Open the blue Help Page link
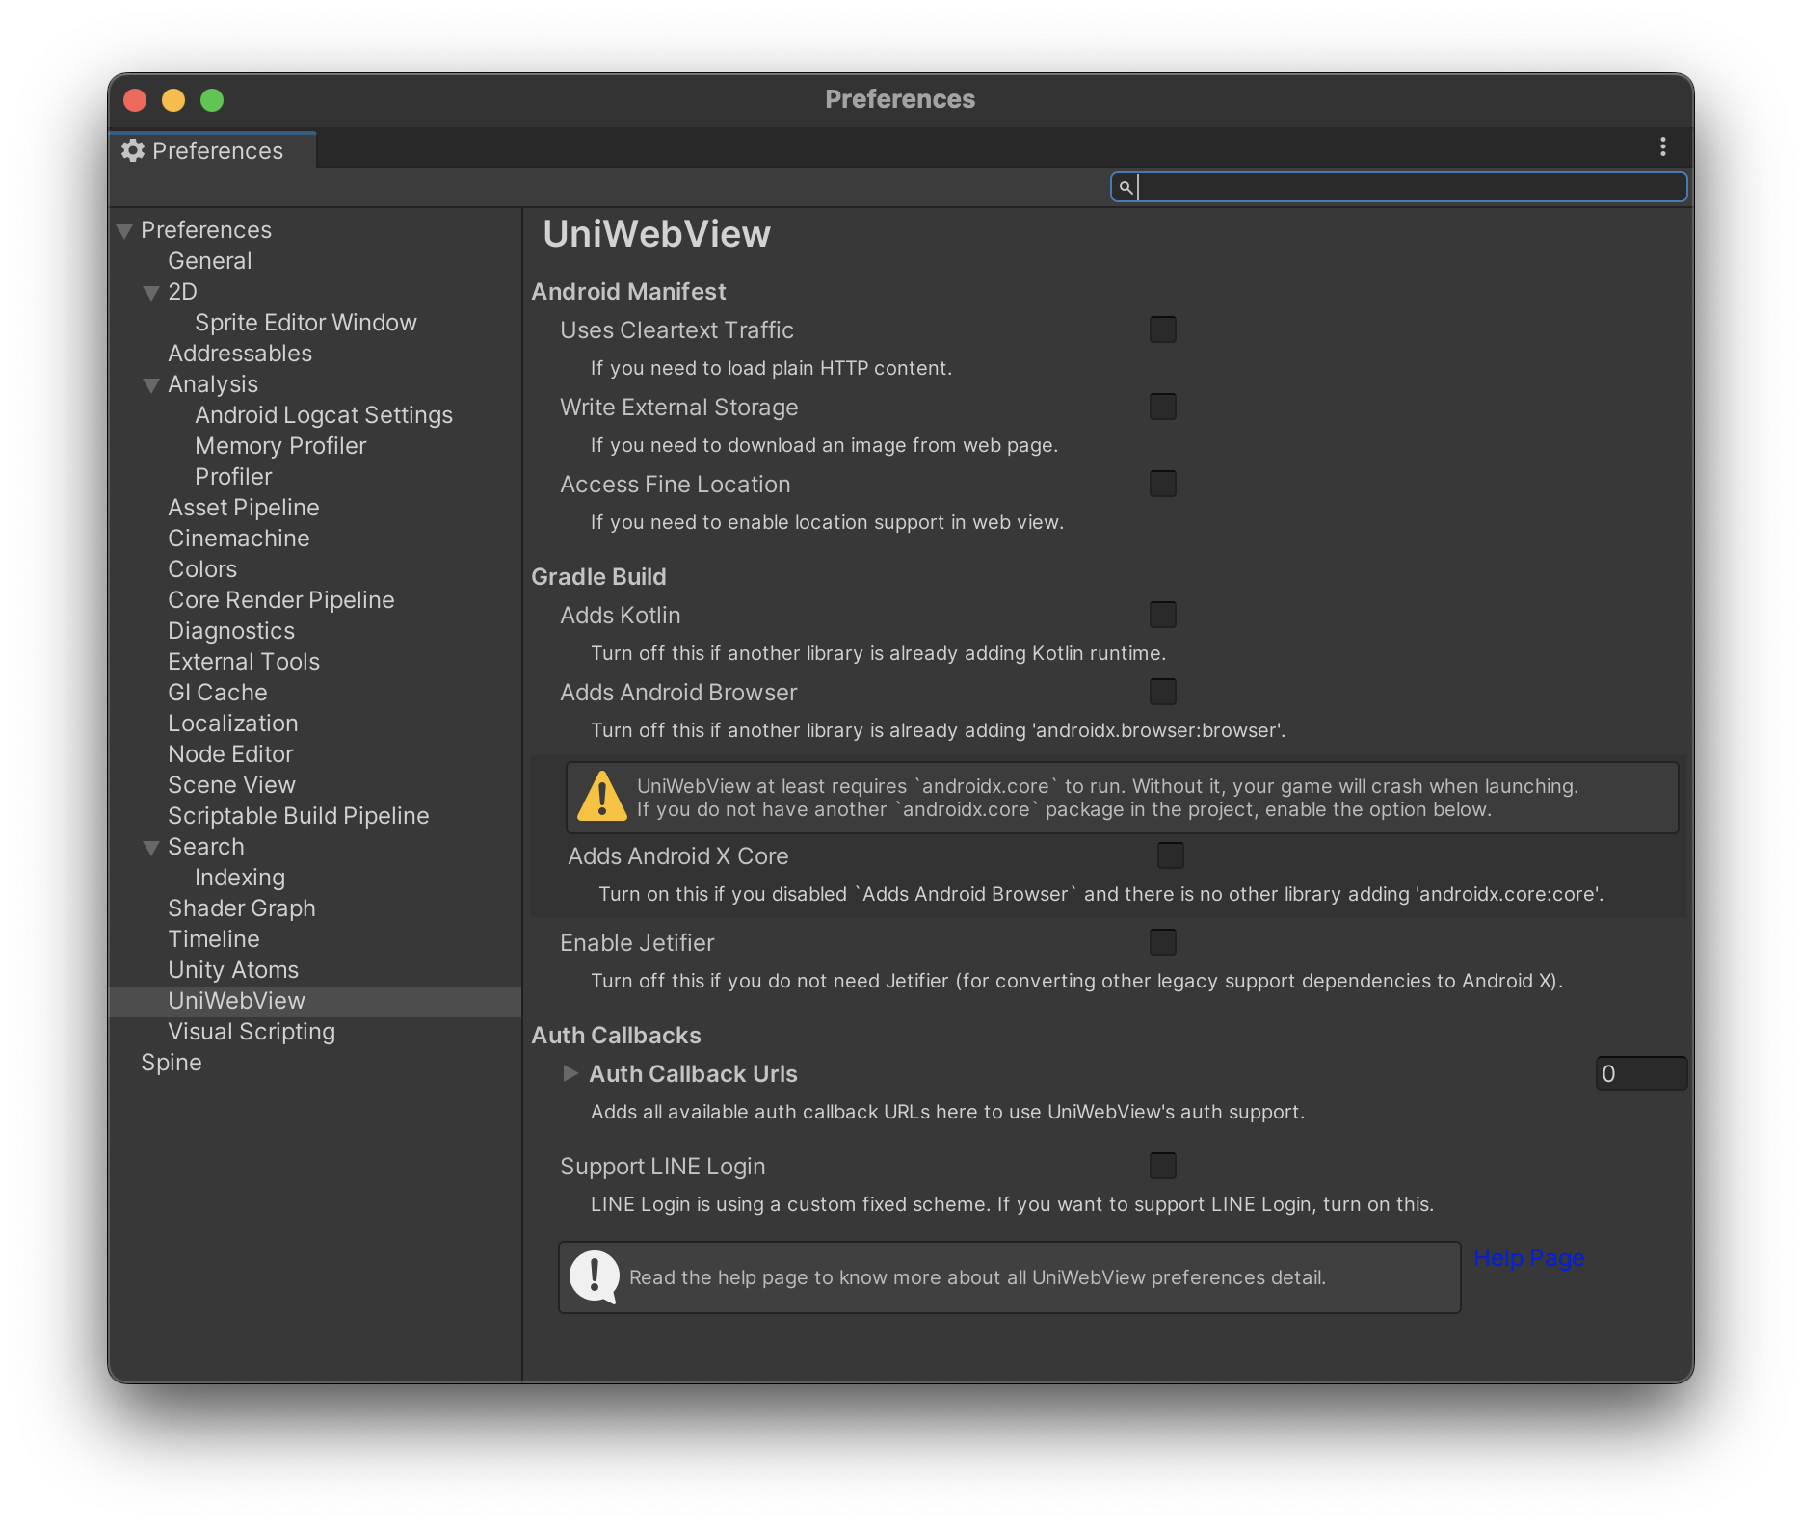 pos(1529,1258)
